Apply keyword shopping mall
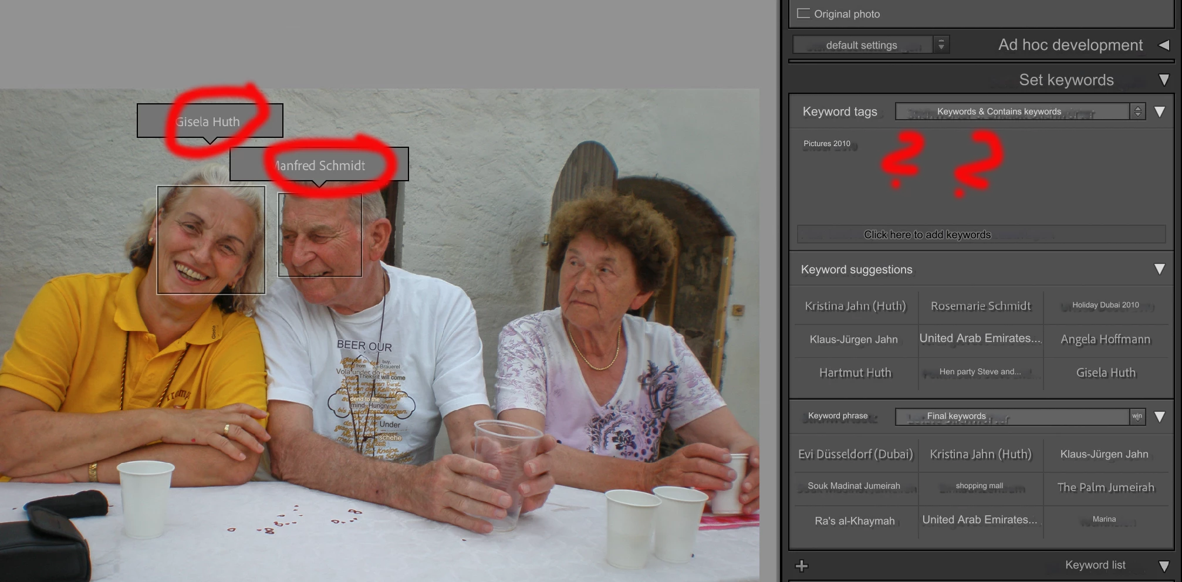1182x582 pixels. [979, 486]
